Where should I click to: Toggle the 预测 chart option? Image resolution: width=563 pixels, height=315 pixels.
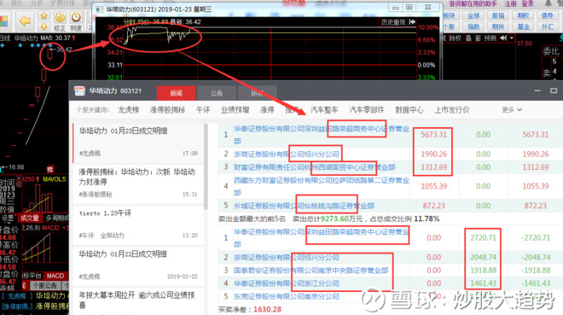[x=490, y=38]
